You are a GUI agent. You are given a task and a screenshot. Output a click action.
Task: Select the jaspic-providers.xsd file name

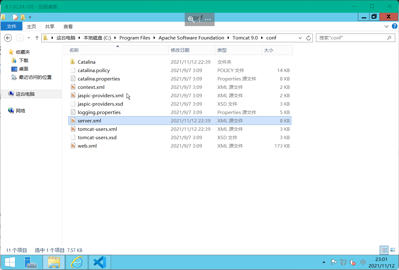click(100, 104)
